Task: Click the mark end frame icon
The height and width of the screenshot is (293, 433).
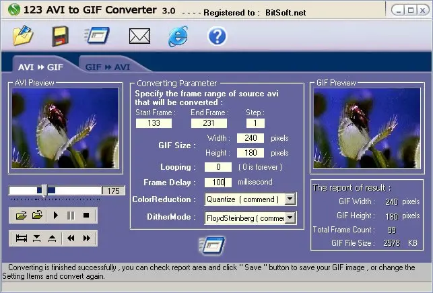Action: tap(52, 238)
